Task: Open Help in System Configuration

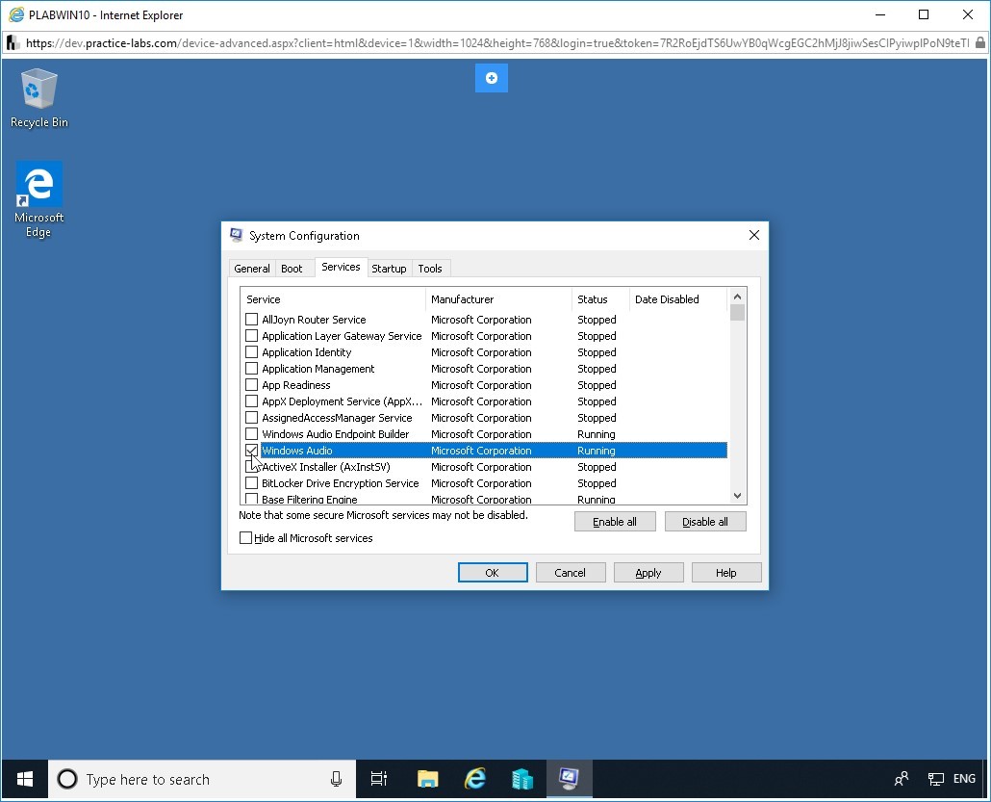Action: (x=726, y=573)
